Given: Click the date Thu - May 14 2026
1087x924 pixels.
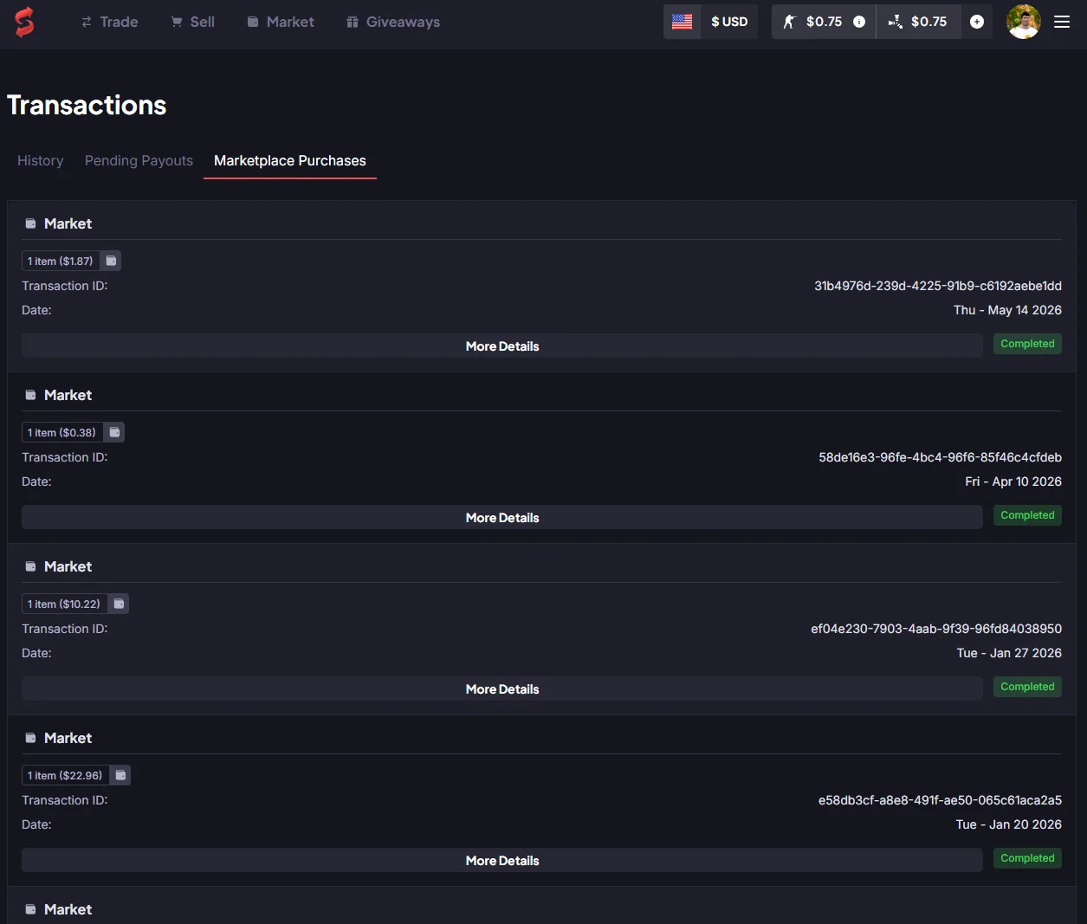Looking at the screenshot, I should pyautogui.click(x=1007, y=310).
